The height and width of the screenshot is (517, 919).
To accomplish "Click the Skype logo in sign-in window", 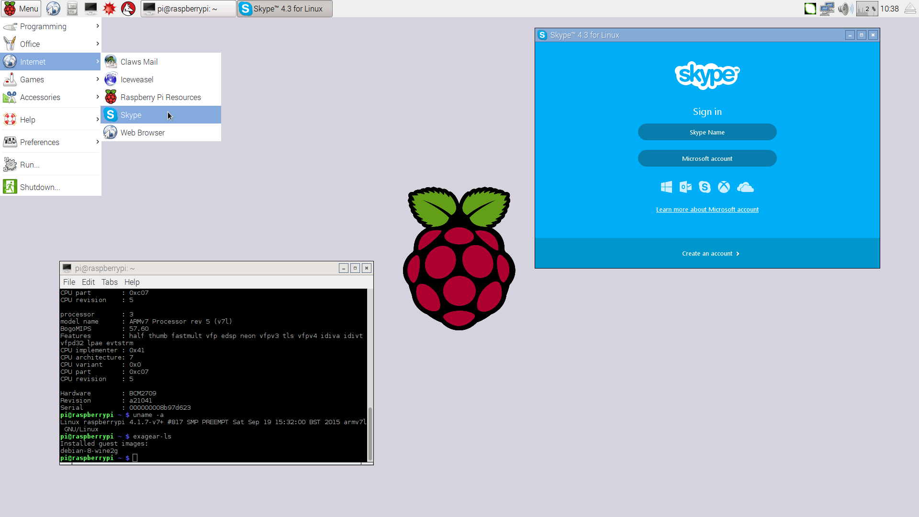I will [707, 75].
